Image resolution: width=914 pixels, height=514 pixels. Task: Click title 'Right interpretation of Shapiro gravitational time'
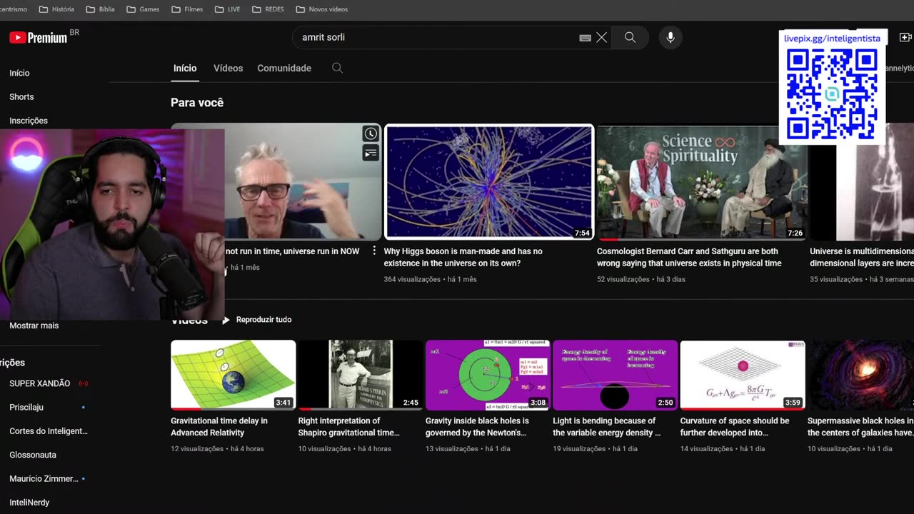click(x=349, y=427)
